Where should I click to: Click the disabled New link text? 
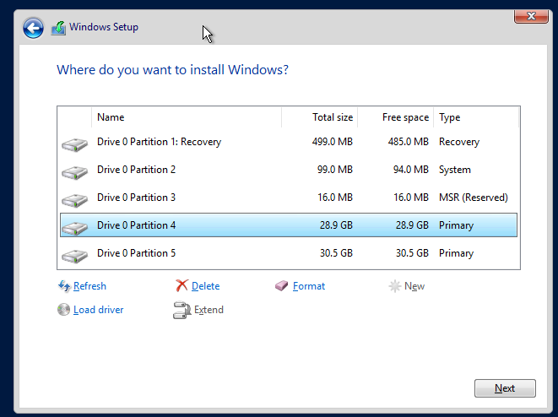point(414,286)
